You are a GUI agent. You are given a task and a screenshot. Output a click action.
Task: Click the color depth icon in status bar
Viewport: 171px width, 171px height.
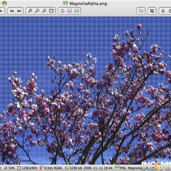coord(42,168)
